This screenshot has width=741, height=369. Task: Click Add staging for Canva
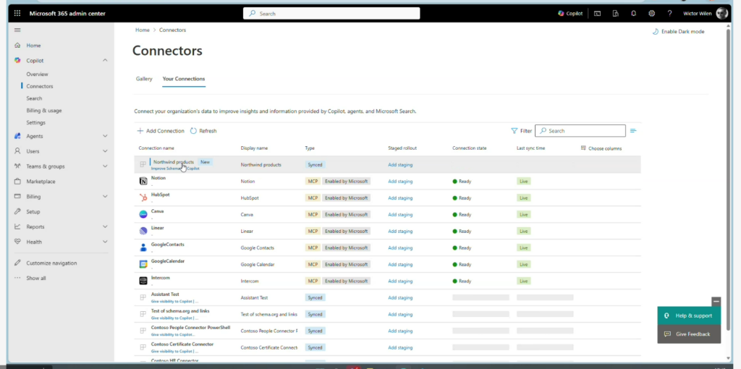pos(400,215)
